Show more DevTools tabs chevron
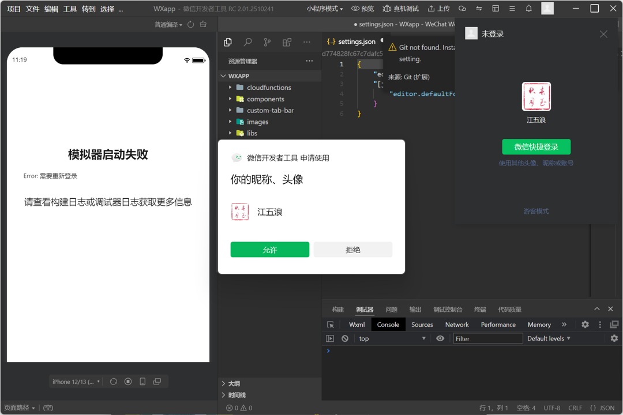 click(564, 325)
